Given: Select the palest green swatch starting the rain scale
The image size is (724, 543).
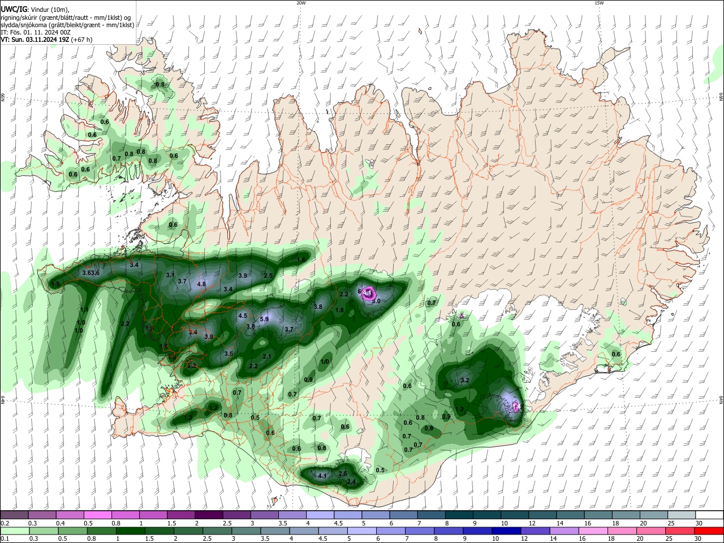Looking at the screenshot, I should click(15, 531).
